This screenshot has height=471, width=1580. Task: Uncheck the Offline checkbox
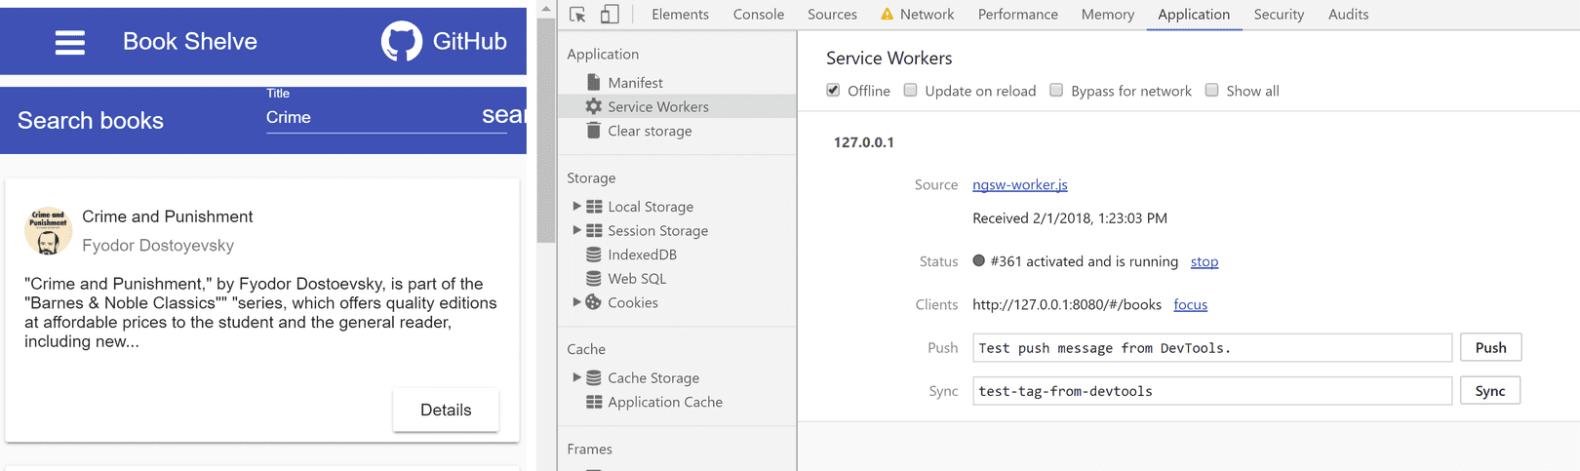pyautogui.click(x=833, y=91)
